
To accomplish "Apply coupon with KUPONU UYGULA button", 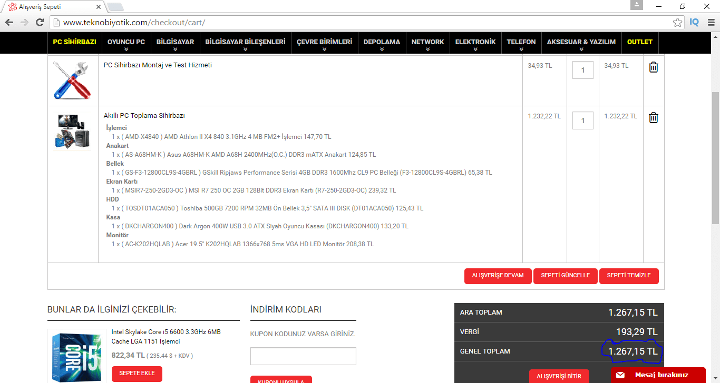I will [281, 379].
